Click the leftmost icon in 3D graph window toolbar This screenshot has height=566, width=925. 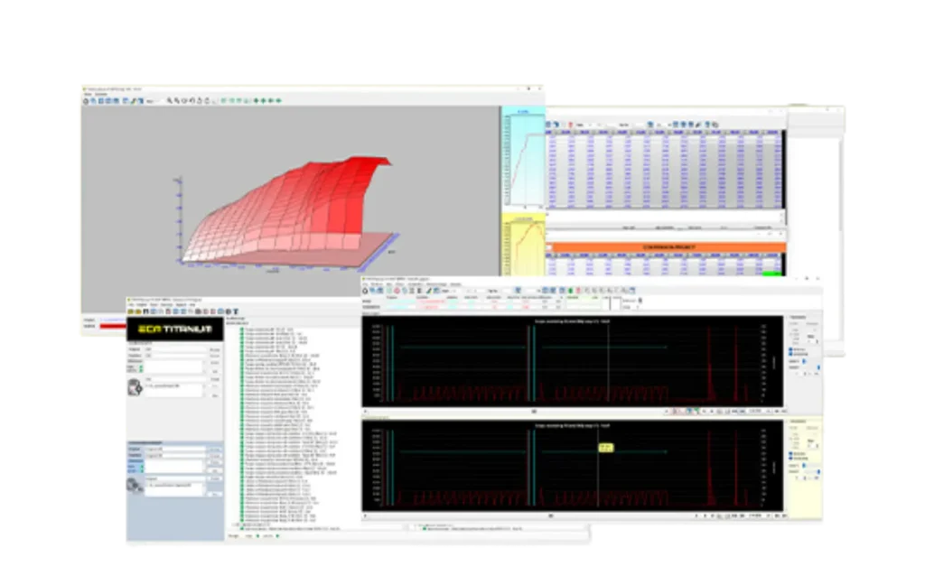86,100
